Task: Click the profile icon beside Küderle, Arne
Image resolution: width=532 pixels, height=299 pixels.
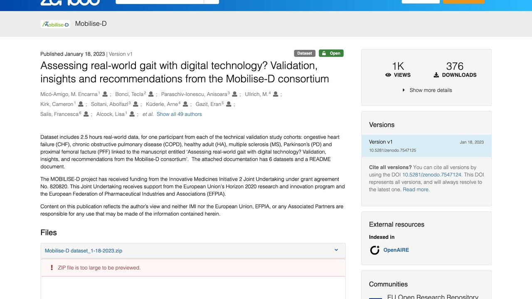Action: tap(185, 104)
